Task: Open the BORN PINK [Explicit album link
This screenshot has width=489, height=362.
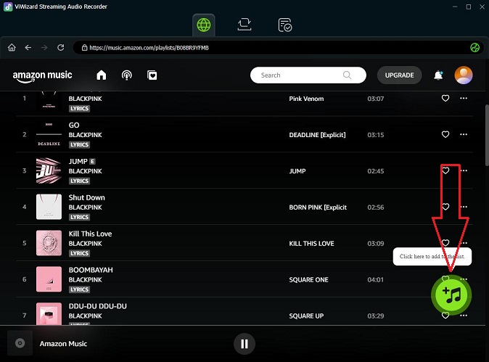Action: 318,207
